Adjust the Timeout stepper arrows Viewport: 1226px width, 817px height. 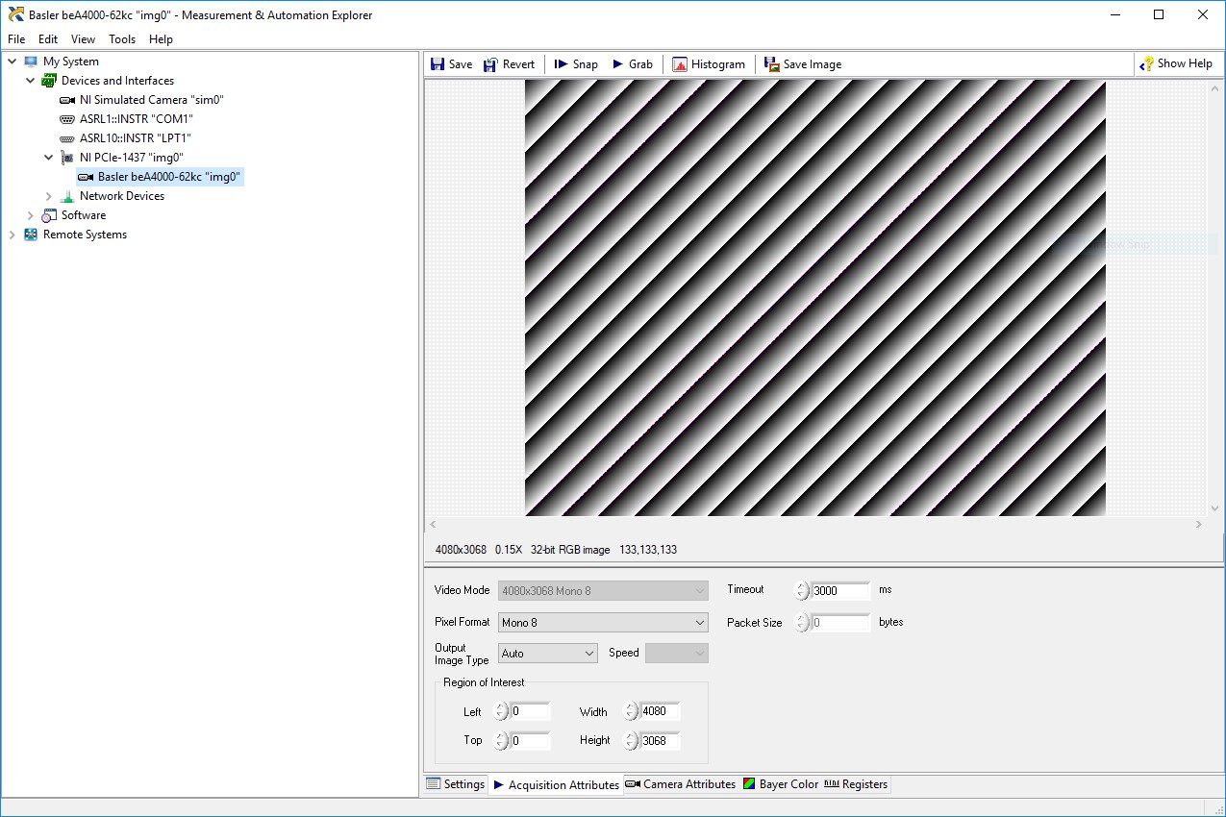802,590
